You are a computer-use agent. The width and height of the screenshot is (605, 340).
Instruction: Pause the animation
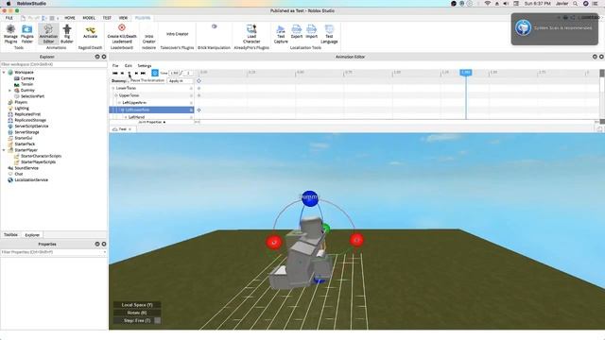click(130, 73)
